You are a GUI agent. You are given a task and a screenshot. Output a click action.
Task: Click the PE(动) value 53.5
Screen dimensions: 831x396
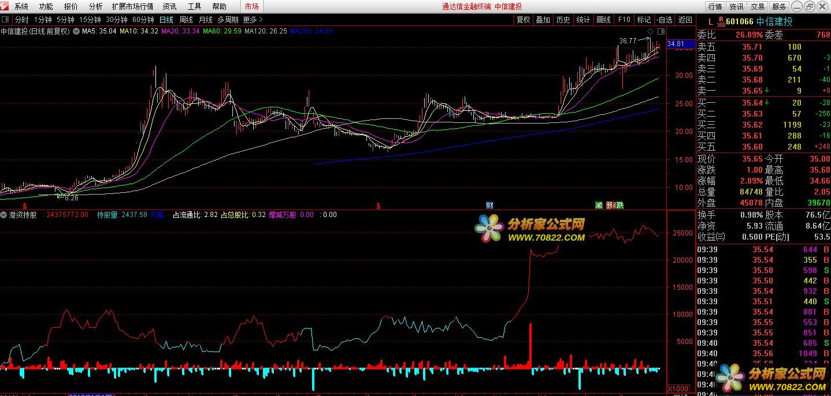(822, 237)
